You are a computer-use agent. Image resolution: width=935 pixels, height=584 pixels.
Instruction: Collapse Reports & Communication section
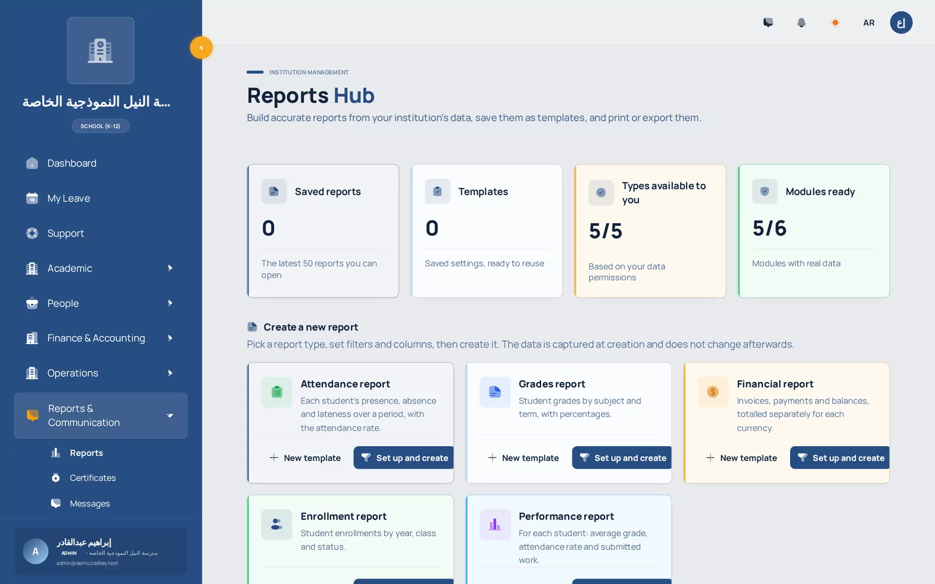tap(101, 416)
